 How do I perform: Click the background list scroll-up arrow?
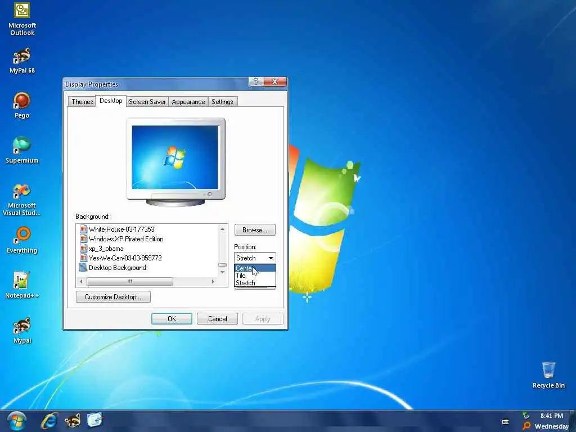pyautogui.click(x=222, y=229)
